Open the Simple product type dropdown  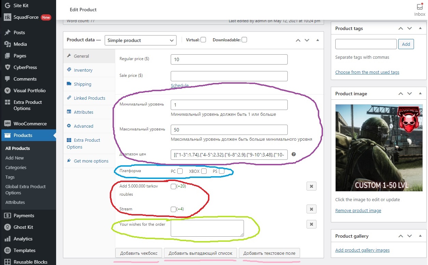(x=141, y=40)
